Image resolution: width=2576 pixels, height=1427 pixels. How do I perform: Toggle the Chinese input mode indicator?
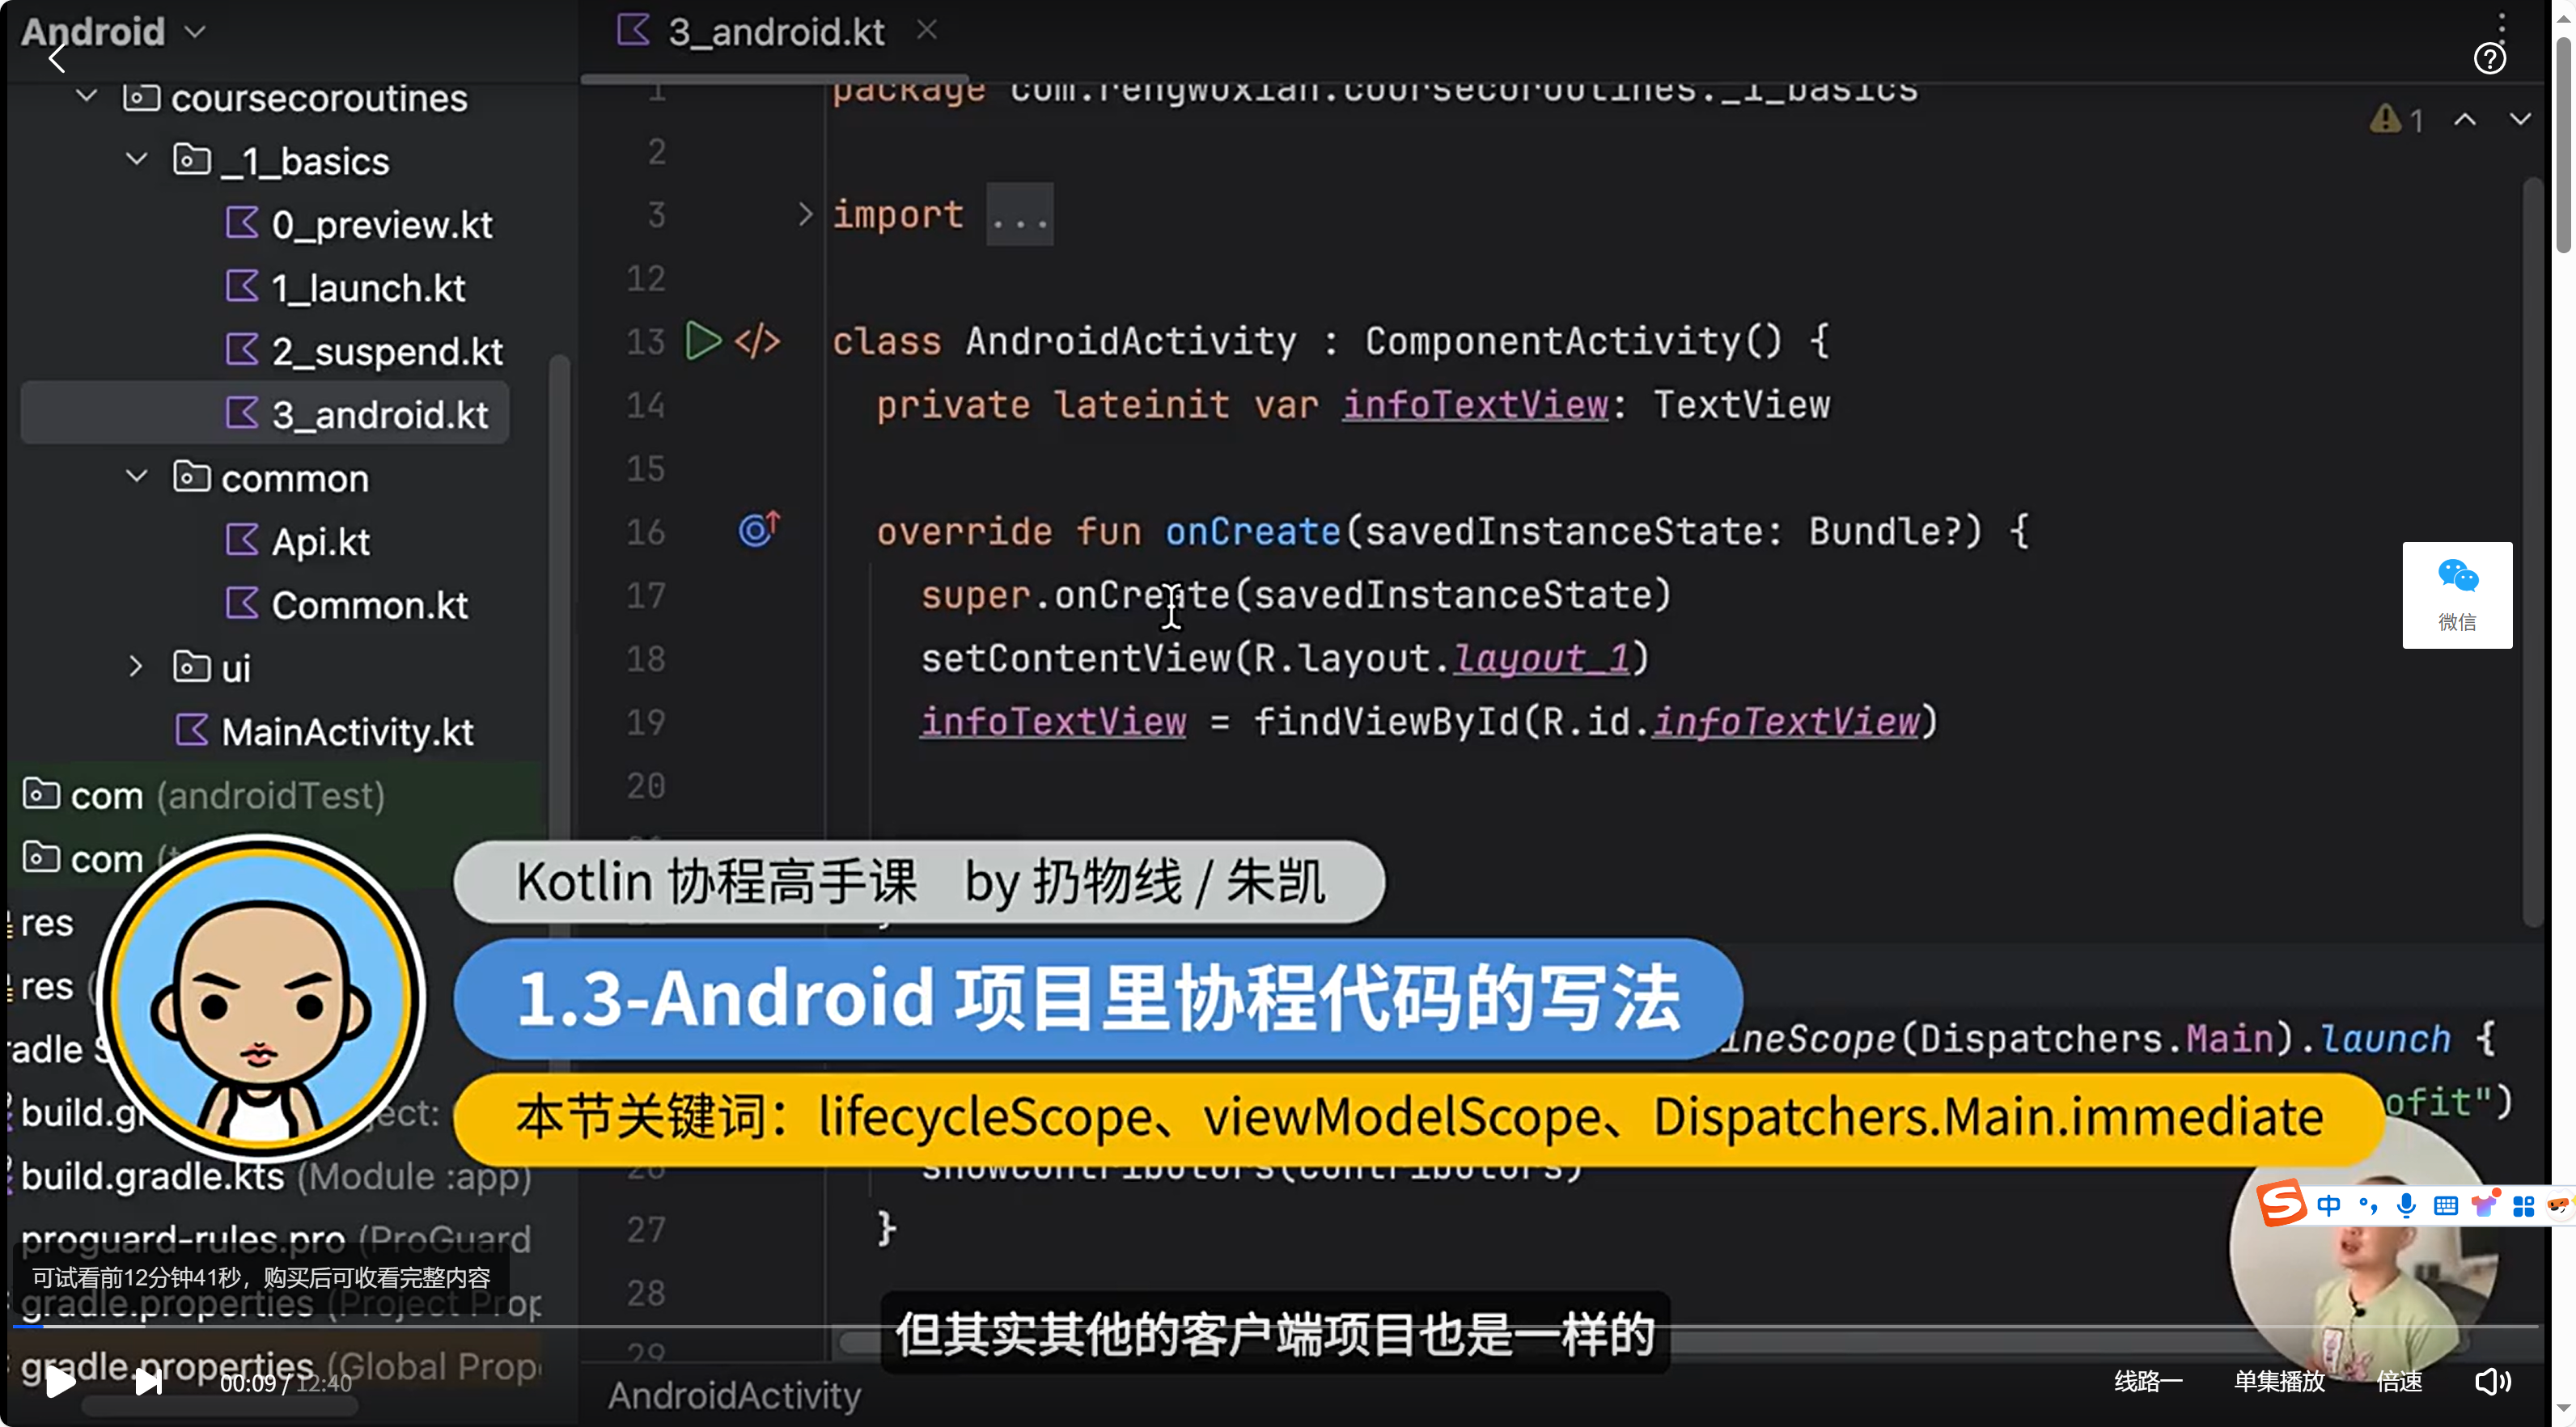point(2329,1206)
